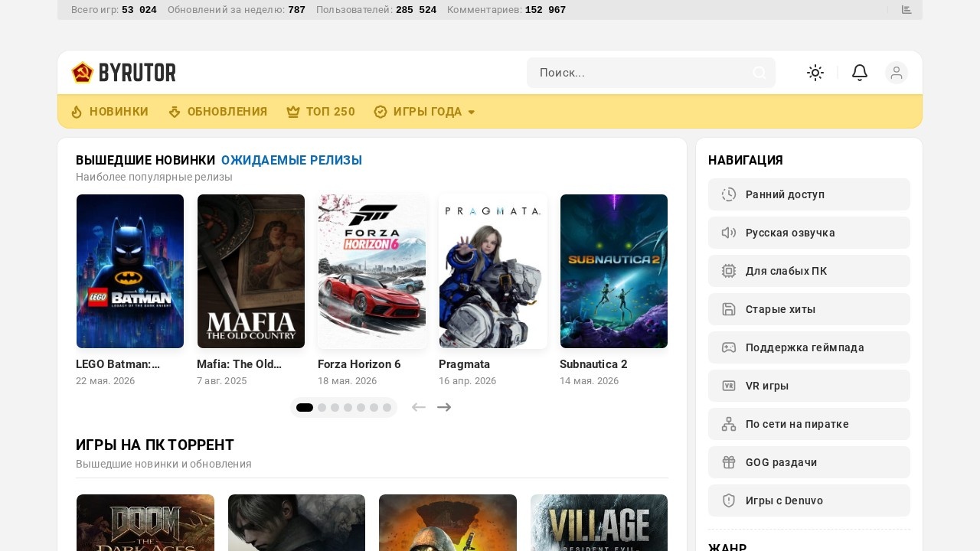Toggle the light/dark theme sun icon
The image size is (980, 551).
[815, 73]
